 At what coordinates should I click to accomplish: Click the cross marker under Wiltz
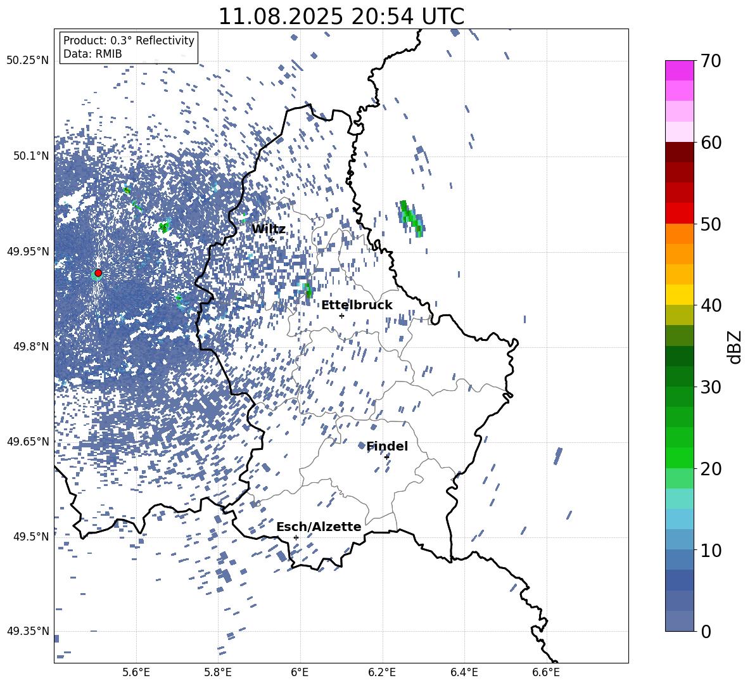[272, 240]
